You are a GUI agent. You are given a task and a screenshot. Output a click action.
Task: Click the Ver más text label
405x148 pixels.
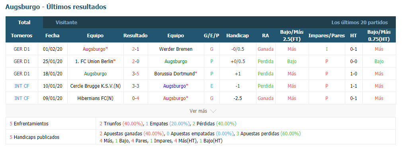coord(198,111)
